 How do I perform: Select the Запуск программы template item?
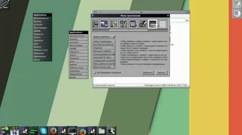point(104,42)
